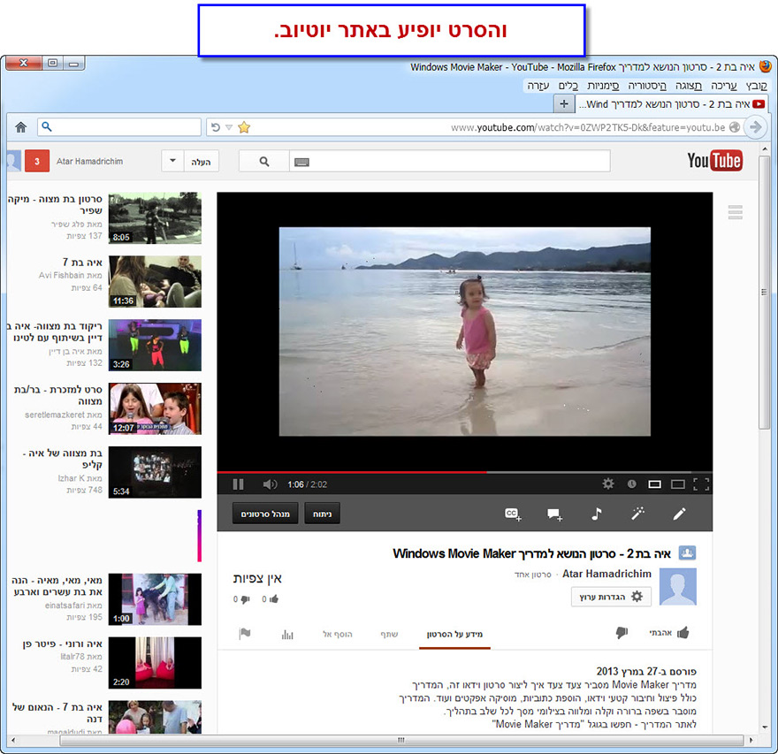Select the YouTube browser tab
Image resolution: width=778 pixels, height=754 pixels.
672,104
